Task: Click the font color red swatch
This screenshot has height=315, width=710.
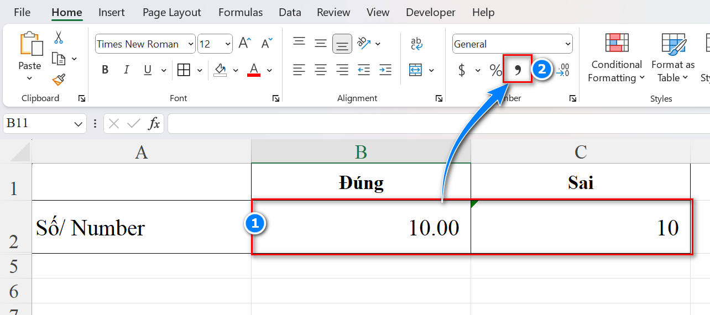Action: [x=254, y=70]
